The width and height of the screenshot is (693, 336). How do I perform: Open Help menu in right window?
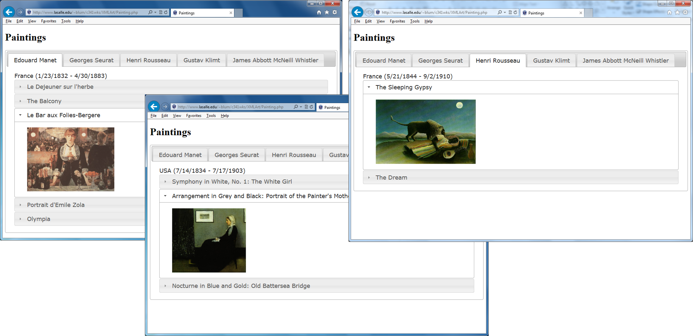coord(428,21)
